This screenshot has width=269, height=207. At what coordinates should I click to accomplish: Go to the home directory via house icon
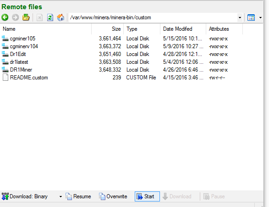coord(60,17)
